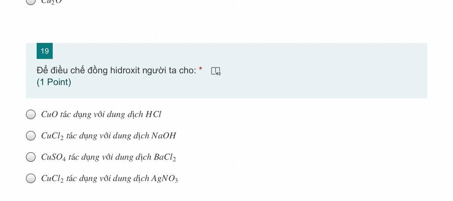Click the "(1 Point)" label
This screenshot has width=453, height=201.
tap(54, 82)
